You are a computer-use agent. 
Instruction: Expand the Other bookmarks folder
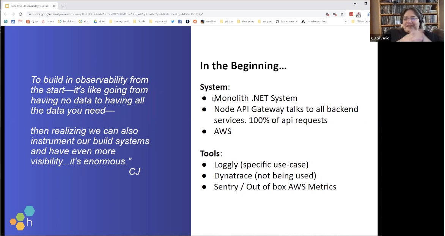[360, 21]
